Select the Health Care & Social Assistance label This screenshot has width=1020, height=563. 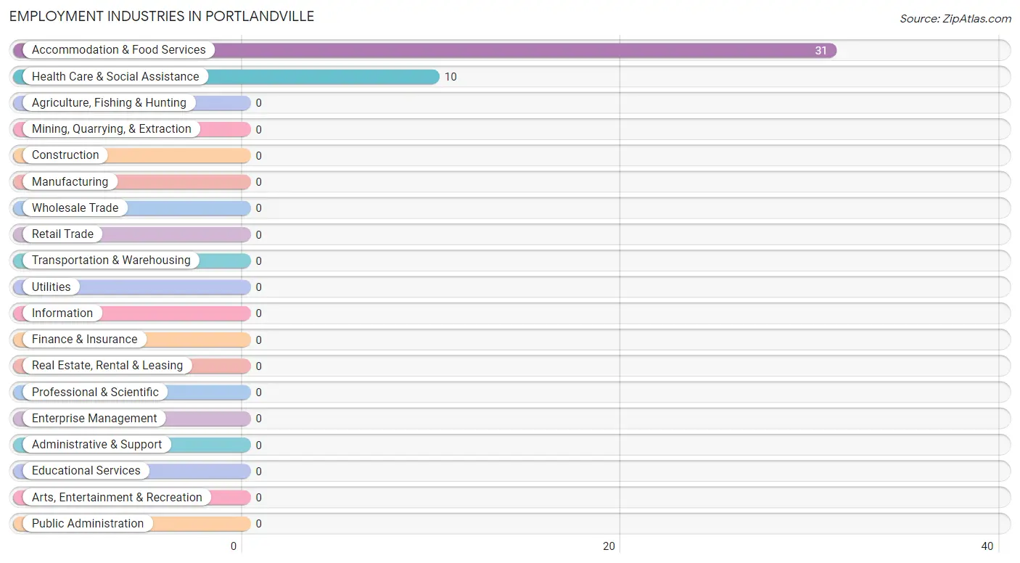tap(115, 76)
